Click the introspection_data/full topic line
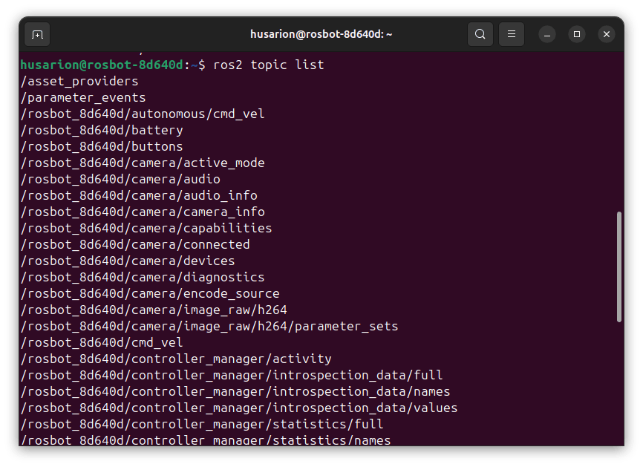The image size is (643, 467). (232, 376)
